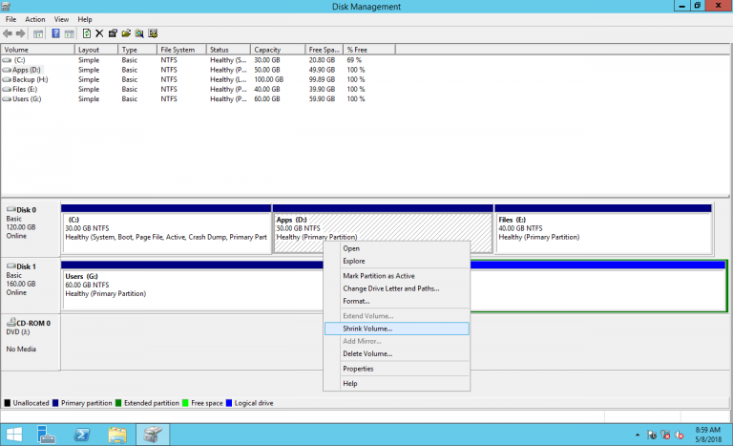Open Properties from the context menu

point(396,369)
